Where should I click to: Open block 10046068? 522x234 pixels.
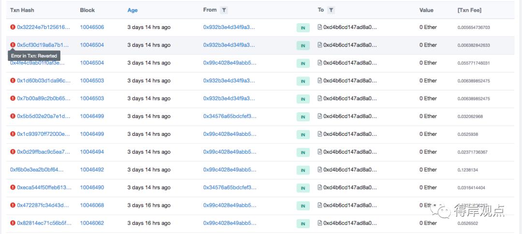[x=92, y=205]
